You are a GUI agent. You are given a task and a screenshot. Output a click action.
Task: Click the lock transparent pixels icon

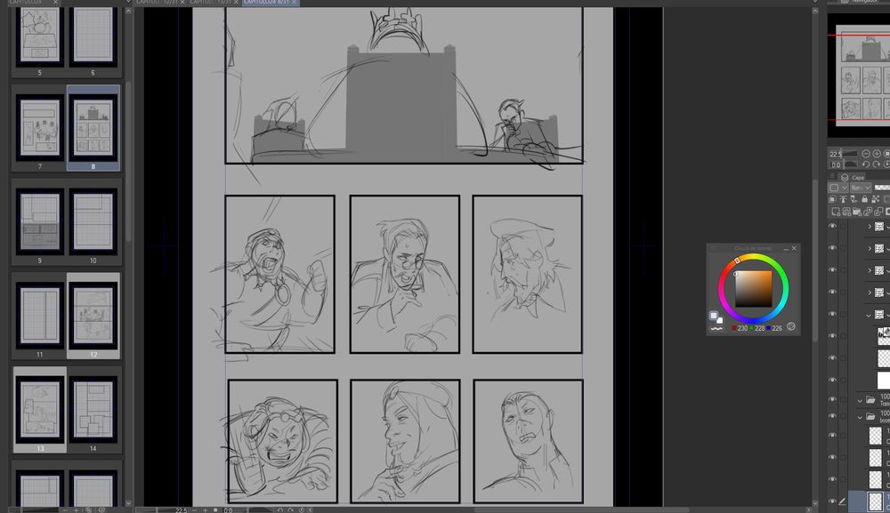pos(876,199)
